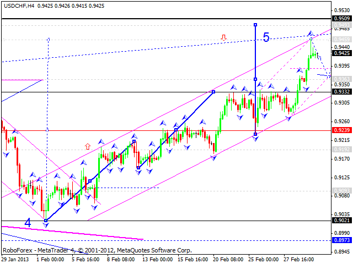Viewport: 353px width, 264px height.
Task: Click the 0.9021 price level tag
Action: click(342, 221)
